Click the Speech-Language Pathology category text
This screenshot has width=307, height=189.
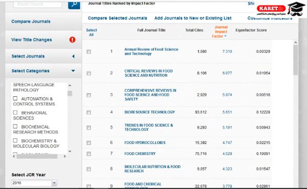click(x=34, y=88)
